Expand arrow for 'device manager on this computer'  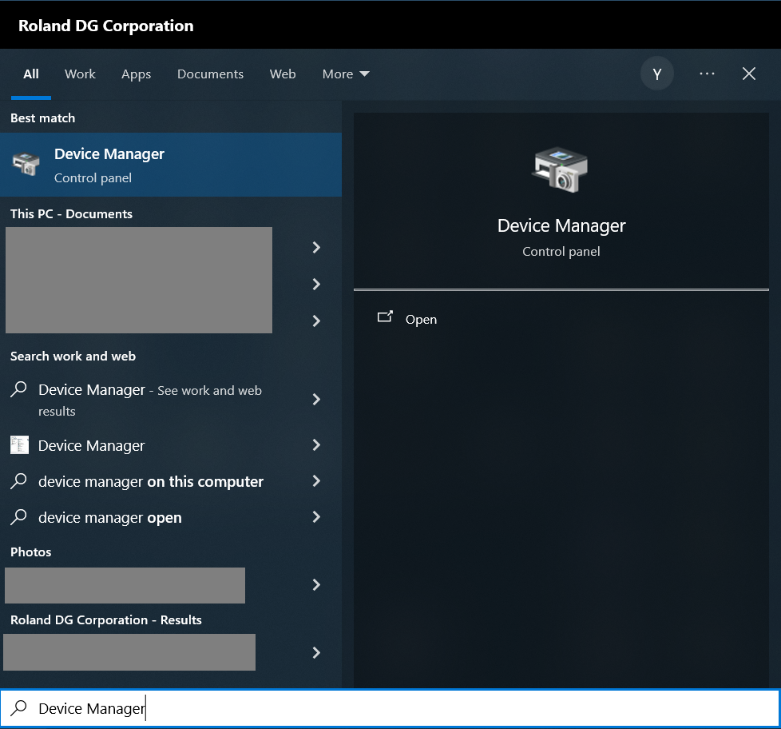[315, 481]
